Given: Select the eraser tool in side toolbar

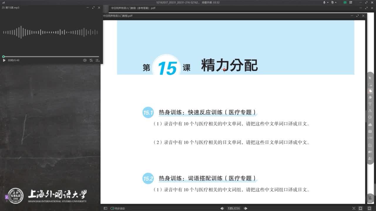Looking at the screenshot, I should (x=370, y=97).
